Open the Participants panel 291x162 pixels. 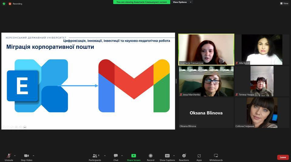[x=95, y=157]
